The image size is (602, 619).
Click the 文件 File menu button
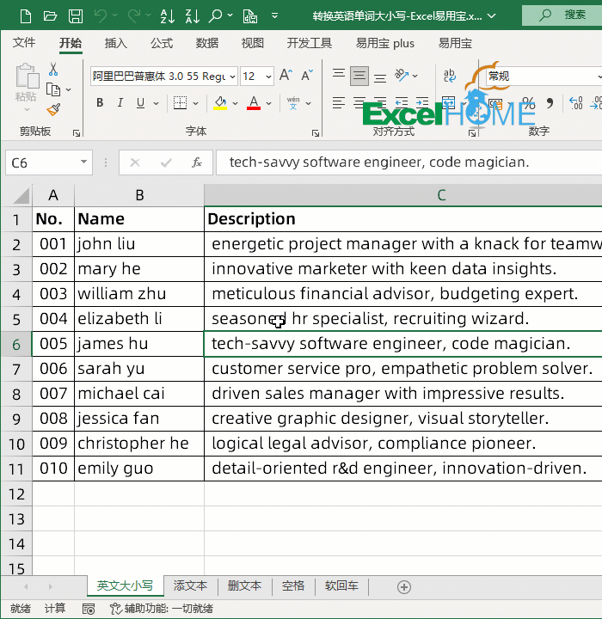[x=24, y=43]
